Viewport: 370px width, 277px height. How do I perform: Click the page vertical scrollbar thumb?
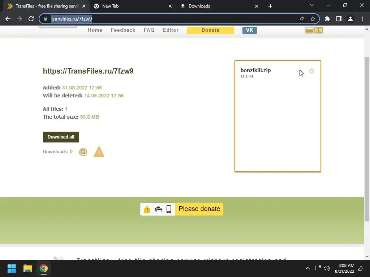[367, 139]
